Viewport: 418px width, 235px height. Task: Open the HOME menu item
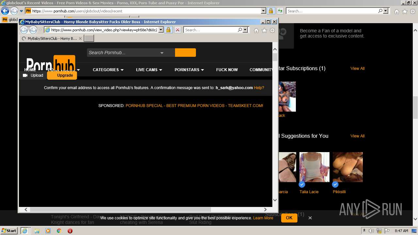30,70
